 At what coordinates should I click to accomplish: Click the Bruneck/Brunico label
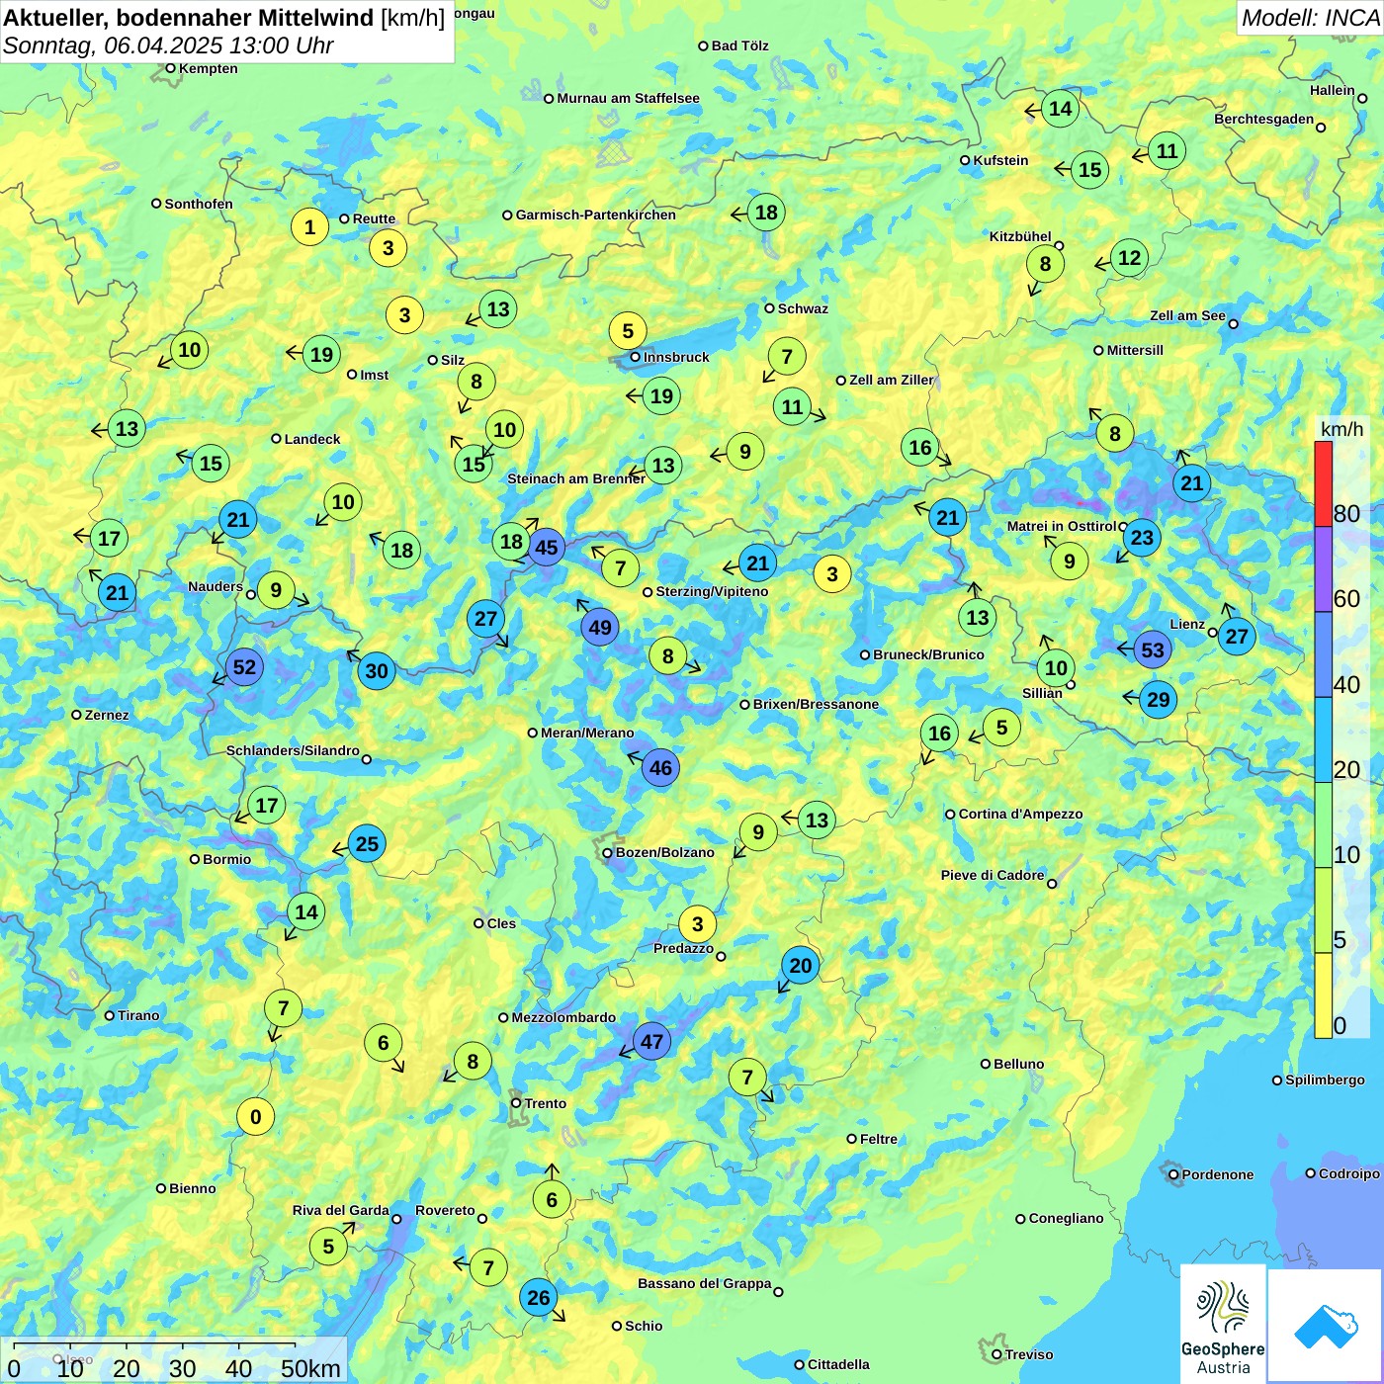pos(928,654)
